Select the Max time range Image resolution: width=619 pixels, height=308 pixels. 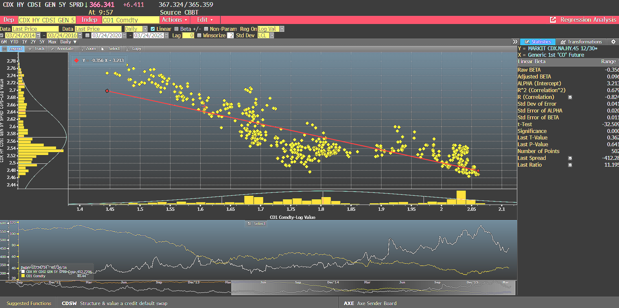52,42
